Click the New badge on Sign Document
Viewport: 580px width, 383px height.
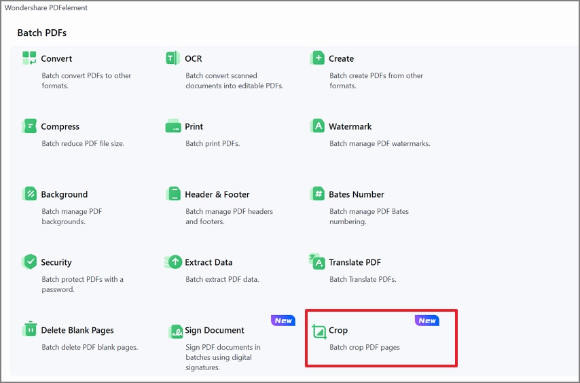pos(283,321)
